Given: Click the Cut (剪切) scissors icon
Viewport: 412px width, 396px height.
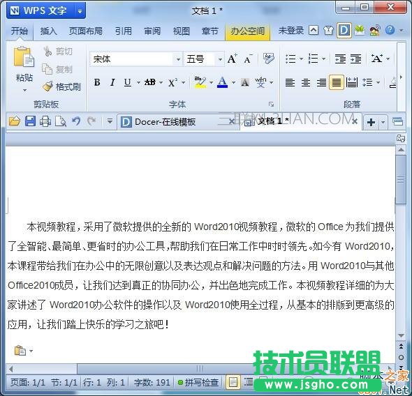Looking at the screenshot, I should 47,51.
